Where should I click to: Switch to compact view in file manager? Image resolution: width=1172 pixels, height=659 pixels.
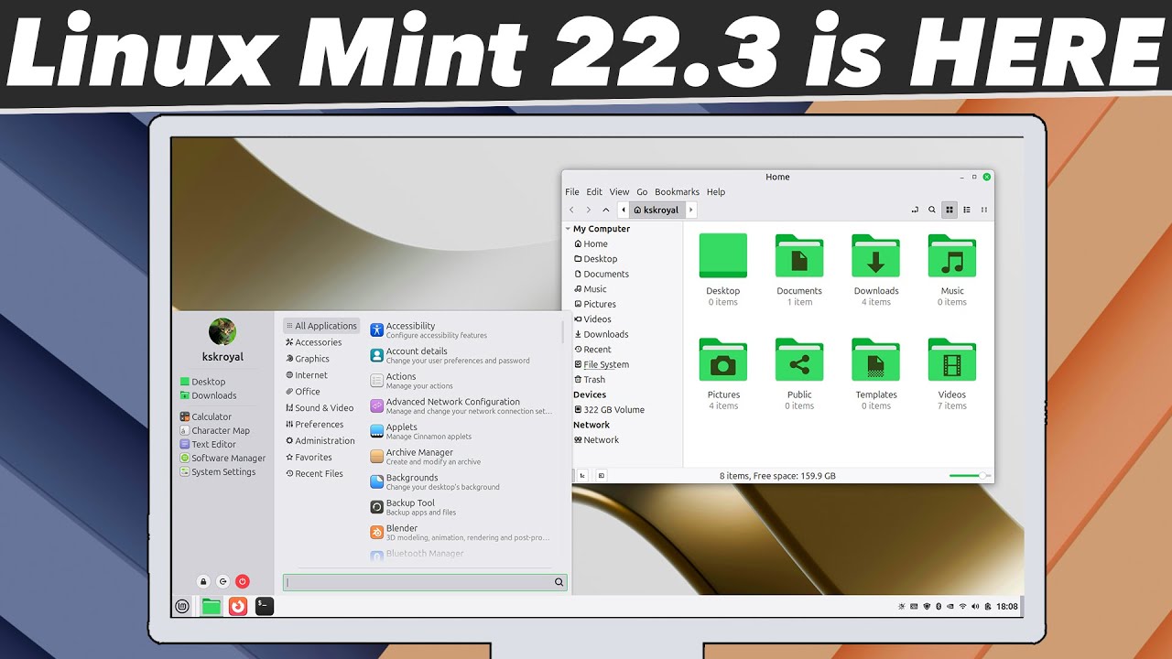pyautogui.click(x=984, y=210)
